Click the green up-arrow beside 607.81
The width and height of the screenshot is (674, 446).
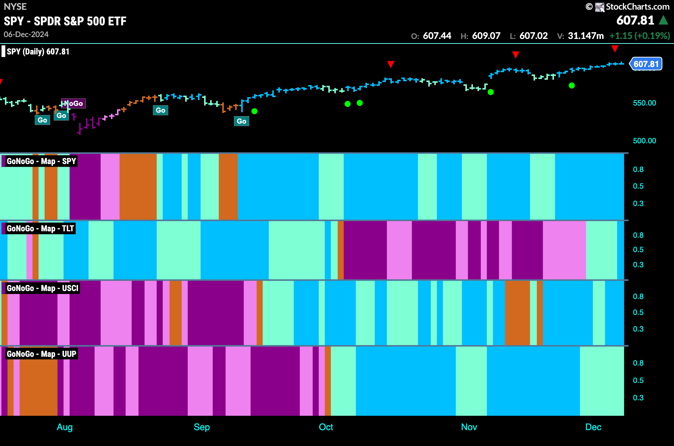point(663,20)
